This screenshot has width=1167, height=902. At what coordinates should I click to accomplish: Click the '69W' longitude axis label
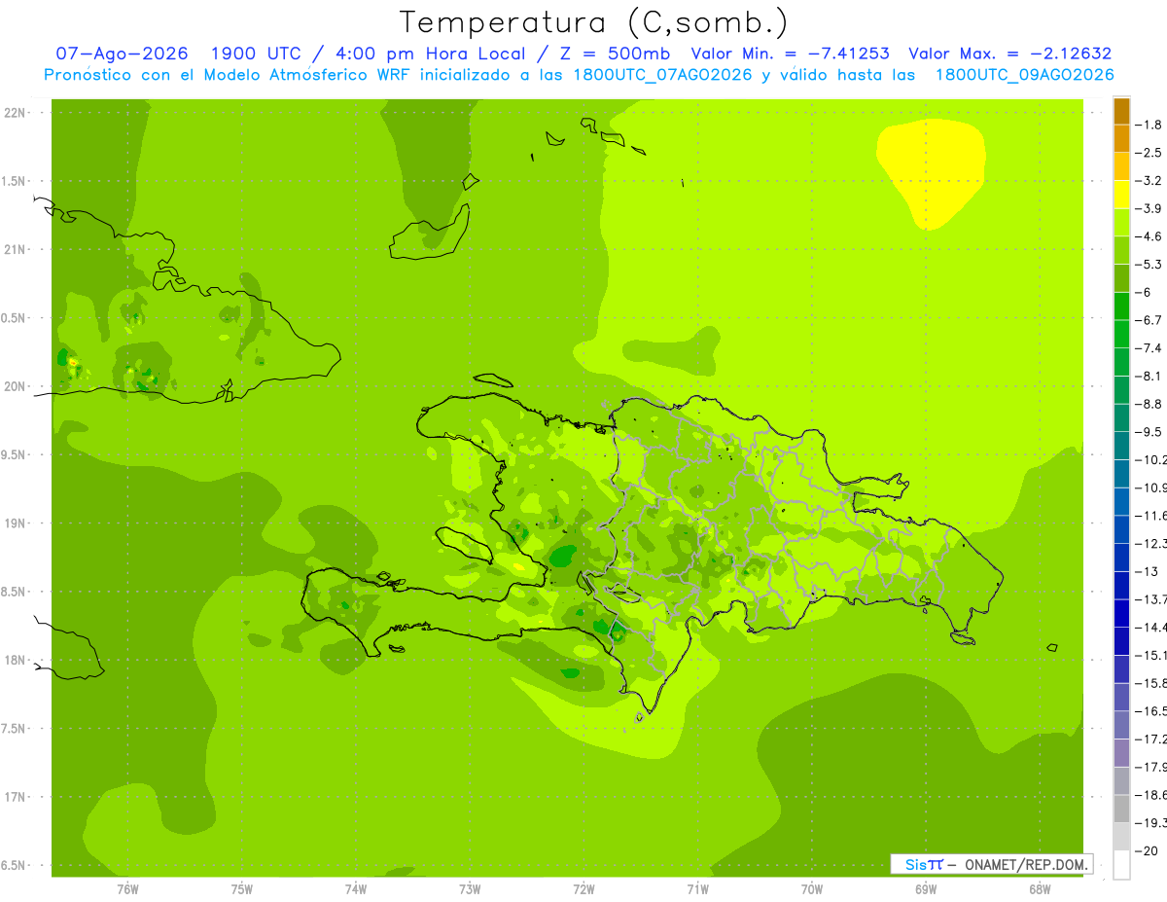click(x=926, y=888)
